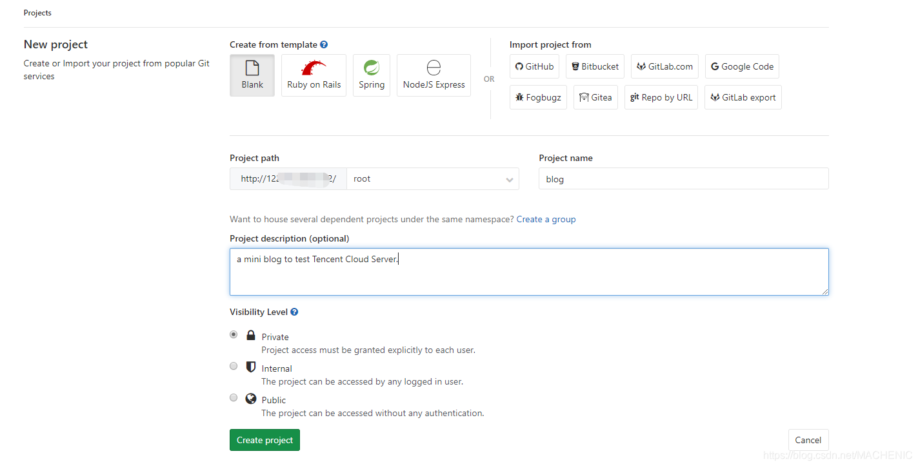Click the Create project button
This screenshot has height=467, width=918.
tap(264, 440)
